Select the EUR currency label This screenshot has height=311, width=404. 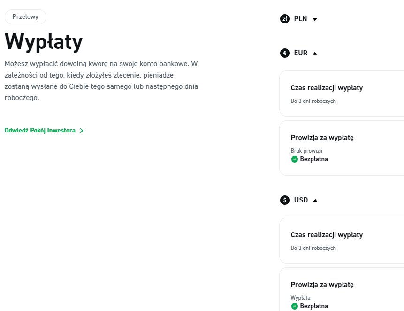(301, 53)
